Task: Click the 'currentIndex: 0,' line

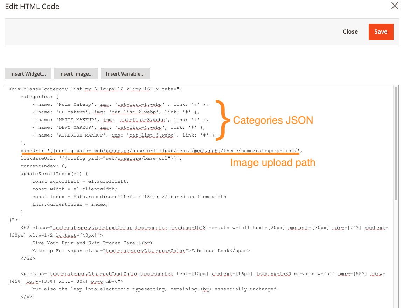Action: coord(44,166)
